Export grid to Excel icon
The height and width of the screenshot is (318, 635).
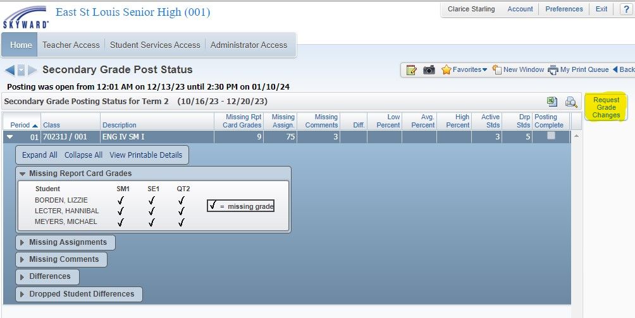pos(552,102)
